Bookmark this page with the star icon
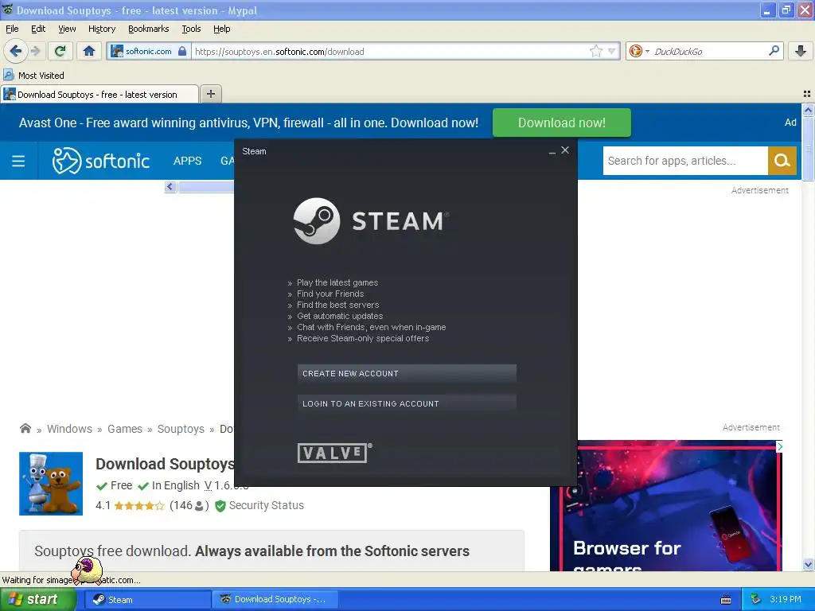The image size is (815, 611). pos(595,51)
